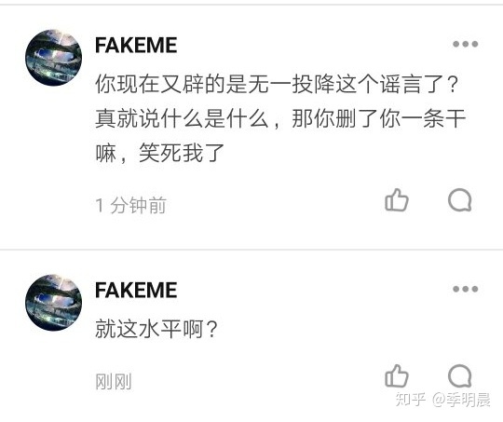Select the first comment text about 谣言
Screen dimensions: 503x422
point(280,118)
